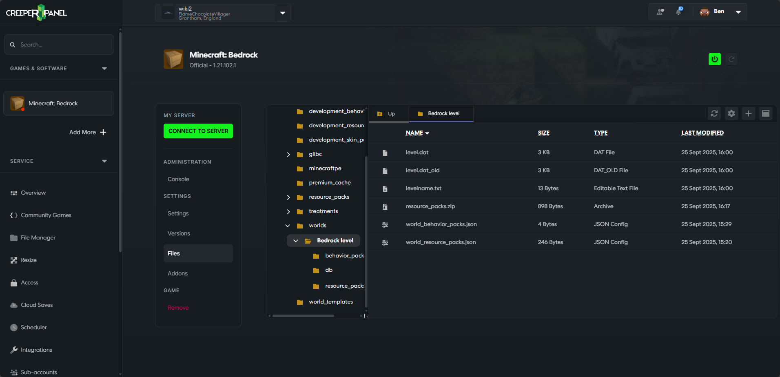The height and width of the screenshot is (377, 780).
Task: Go to the Console page
Action: 178,179
